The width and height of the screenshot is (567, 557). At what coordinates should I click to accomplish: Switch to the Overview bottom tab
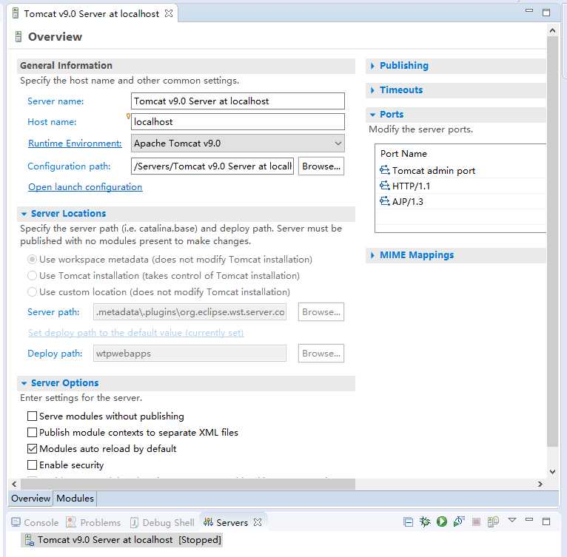pos(31,498)
